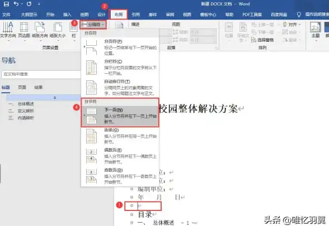This screenshot has height=226, width=329.
Task: Choose 奇数页(D) odd page section break
Action: [120, 176]
